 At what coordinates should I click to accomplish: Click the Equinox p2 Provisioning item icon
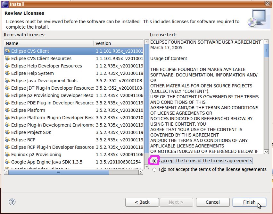coord(7,155)
